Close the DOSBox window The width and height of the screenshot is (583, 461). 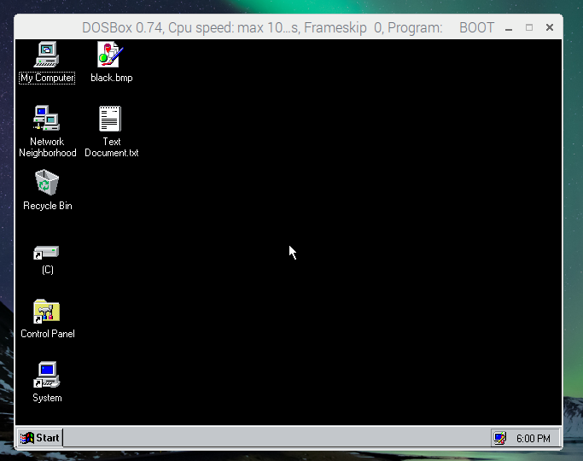tap(550, 27)
